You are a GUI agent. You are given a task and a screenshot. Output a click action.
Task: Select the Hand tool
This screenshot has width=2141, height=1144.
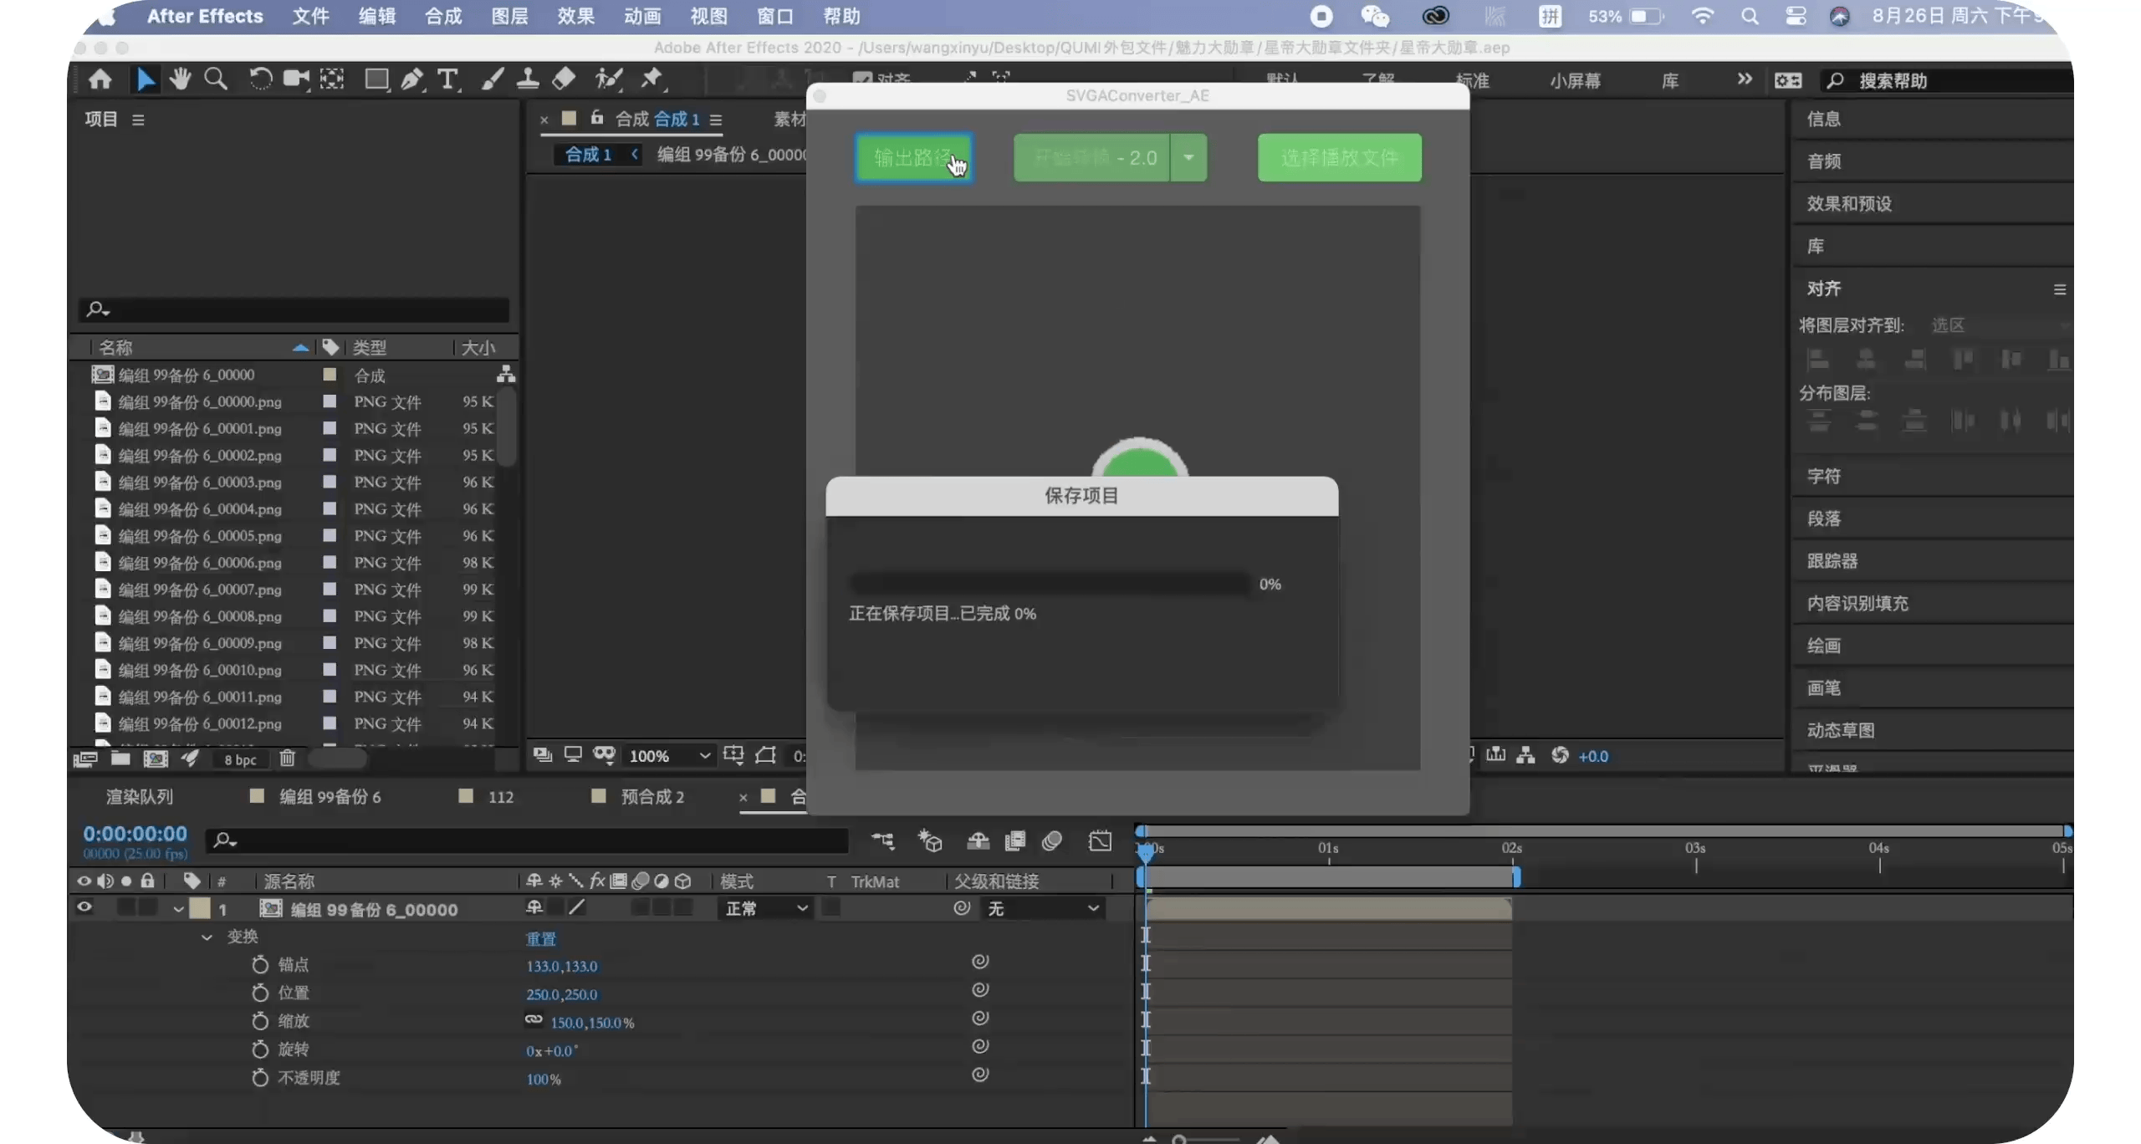point(180,79)
